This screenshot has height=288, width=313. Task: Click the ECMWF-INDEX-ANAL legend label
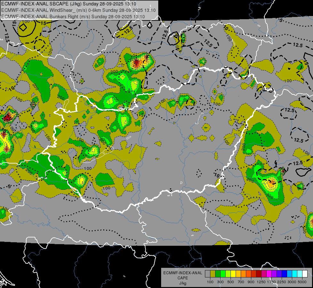tap(183, 273)
